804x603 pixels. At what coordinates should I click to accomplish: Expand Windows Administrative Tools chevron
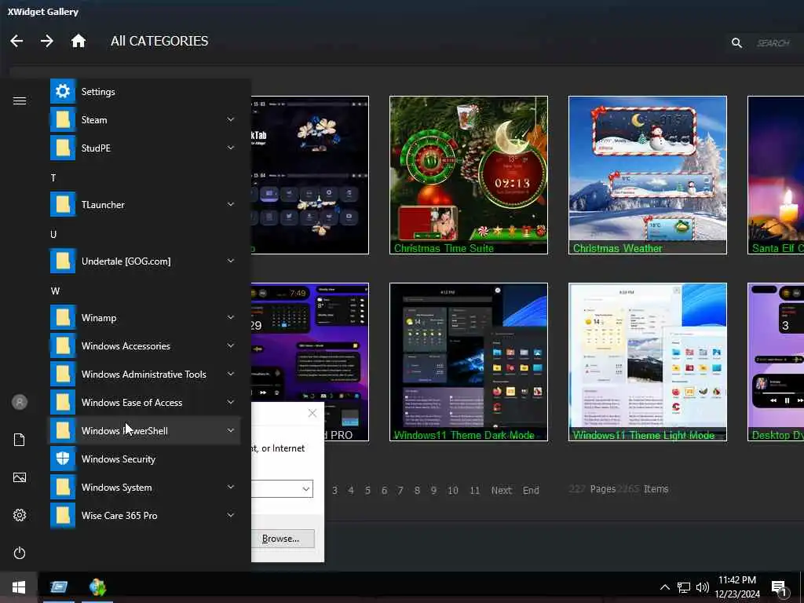tap(231, 374)
